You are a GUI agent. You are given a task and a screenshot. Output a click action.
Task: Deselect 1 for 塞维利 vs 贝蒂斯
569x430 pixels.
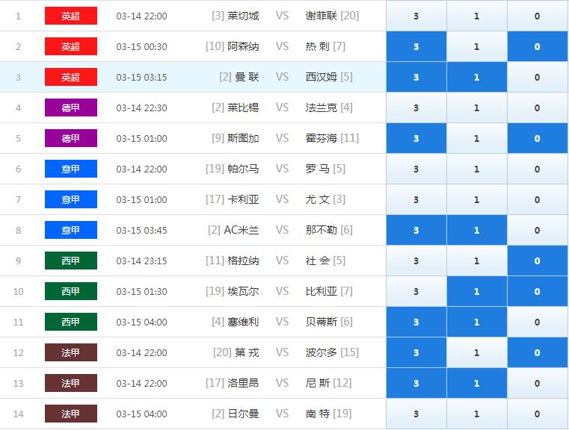477,322
